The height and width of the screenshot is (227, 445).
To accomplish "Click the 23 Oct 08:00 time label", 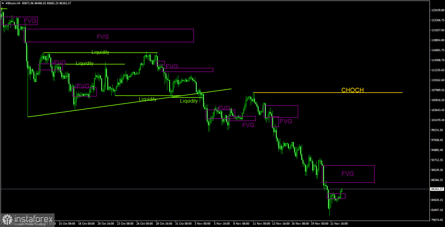I will tap(125, 224).
